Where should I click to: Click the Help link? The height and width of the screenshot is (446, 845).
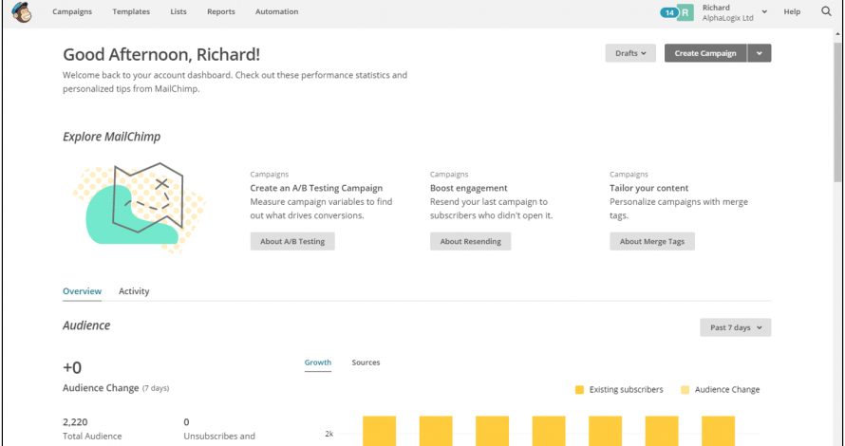[792, 11]
